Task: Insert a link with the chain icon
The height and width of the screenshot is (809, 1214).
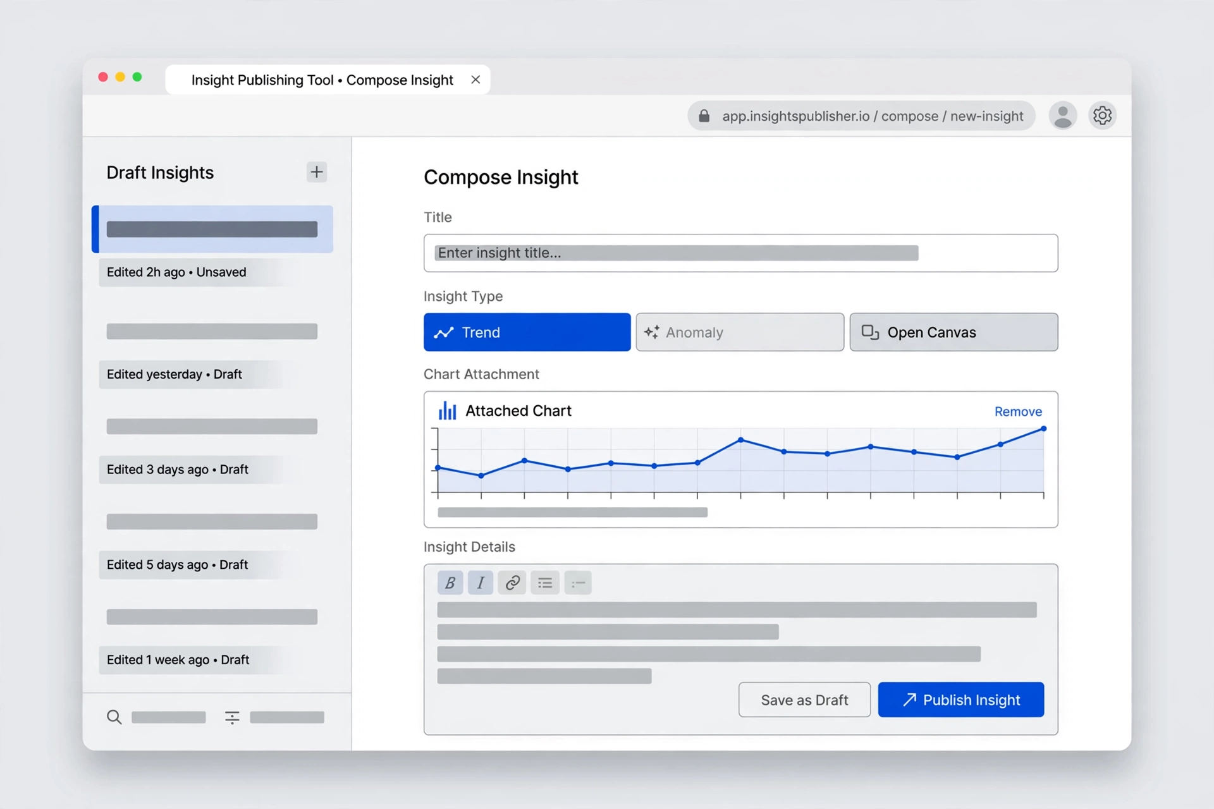Action: (x=512, y=583)
